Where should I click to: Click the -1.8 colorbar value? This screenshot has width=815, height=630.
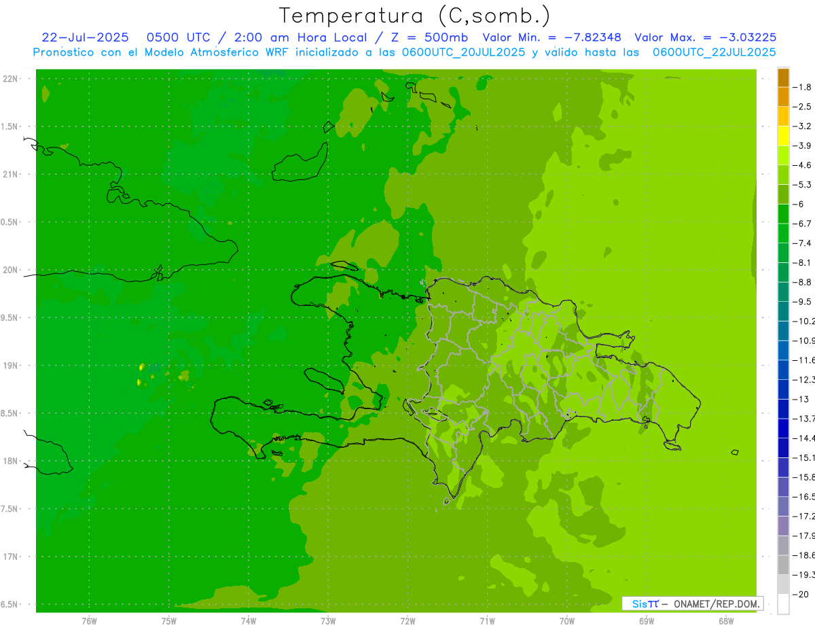click(803, 87)
